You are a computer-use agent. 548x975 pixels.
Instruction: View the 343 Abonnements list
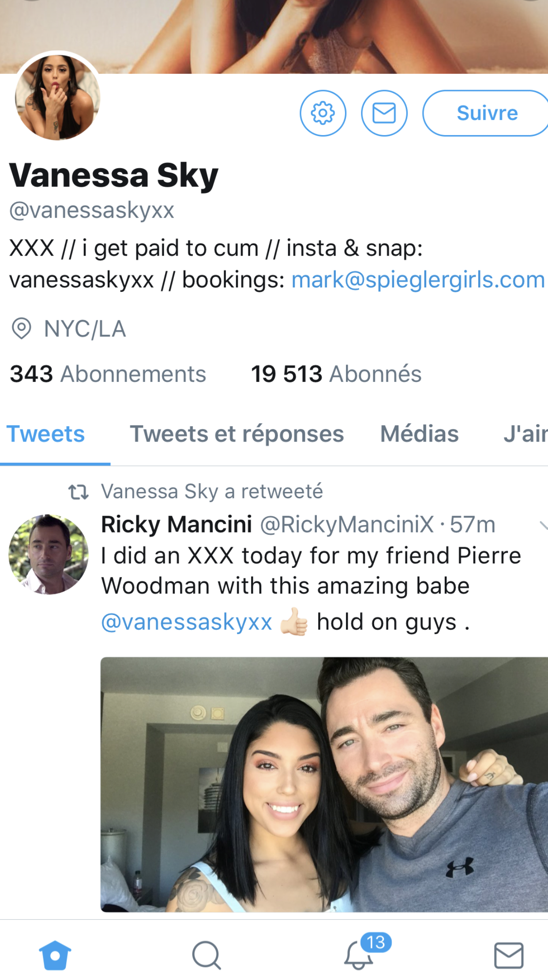[x=108, y=374]
